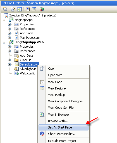Viewport: 117px width, 143px height.
Task: Choose Browse With... menu entry
Action: point(64,121)
